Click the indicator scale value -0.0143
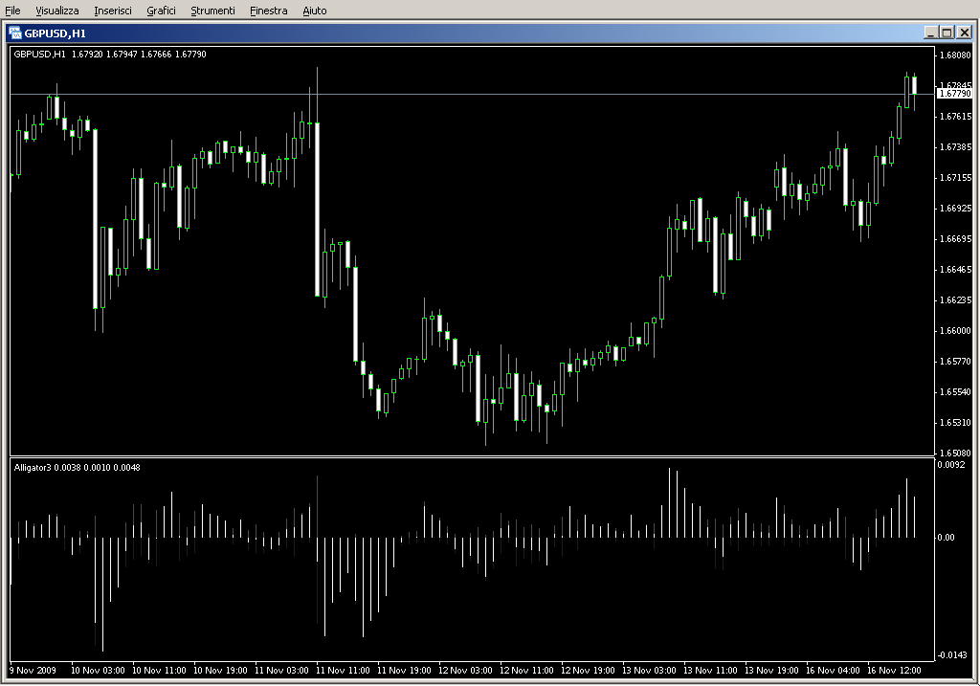The height and width of the screenshot is (686, 980). [x=952, y=654]
